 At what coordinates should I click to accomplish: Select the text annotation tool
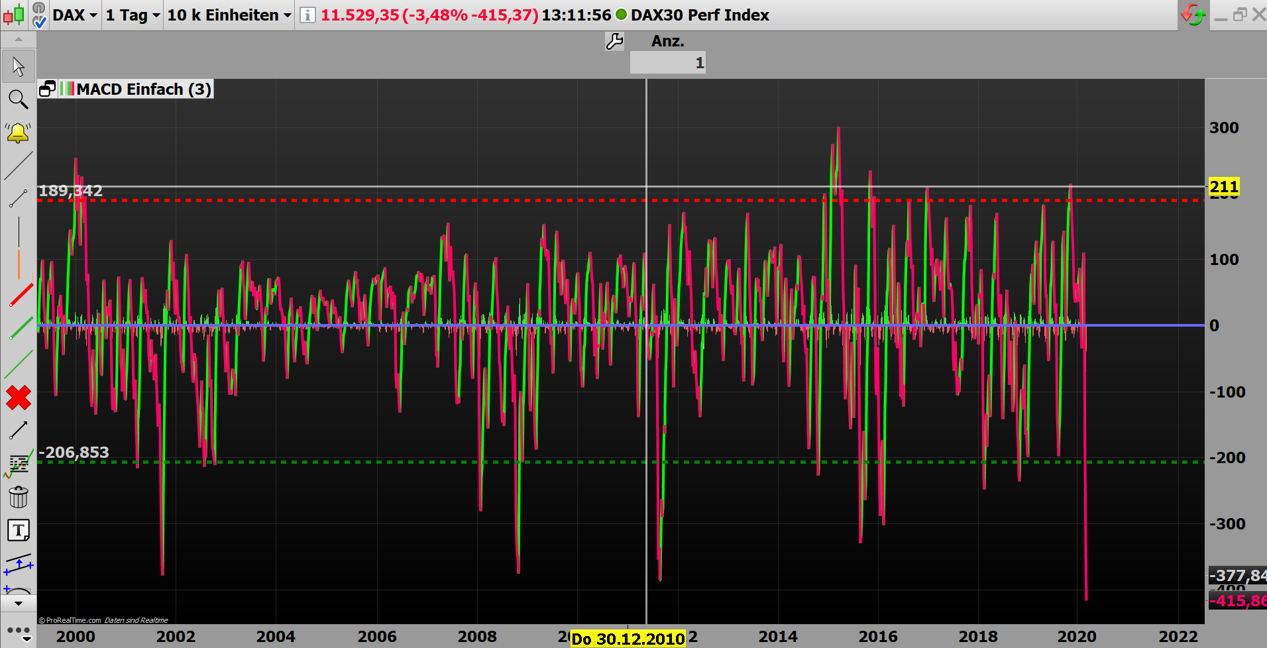coord(19,529)
